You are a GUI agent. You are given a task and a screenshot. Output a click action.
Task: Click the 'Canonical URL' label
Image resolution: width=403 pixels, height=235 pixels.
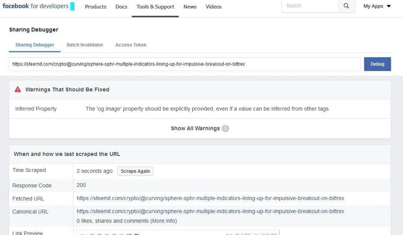pyautogui.click(x=30, y=212)
